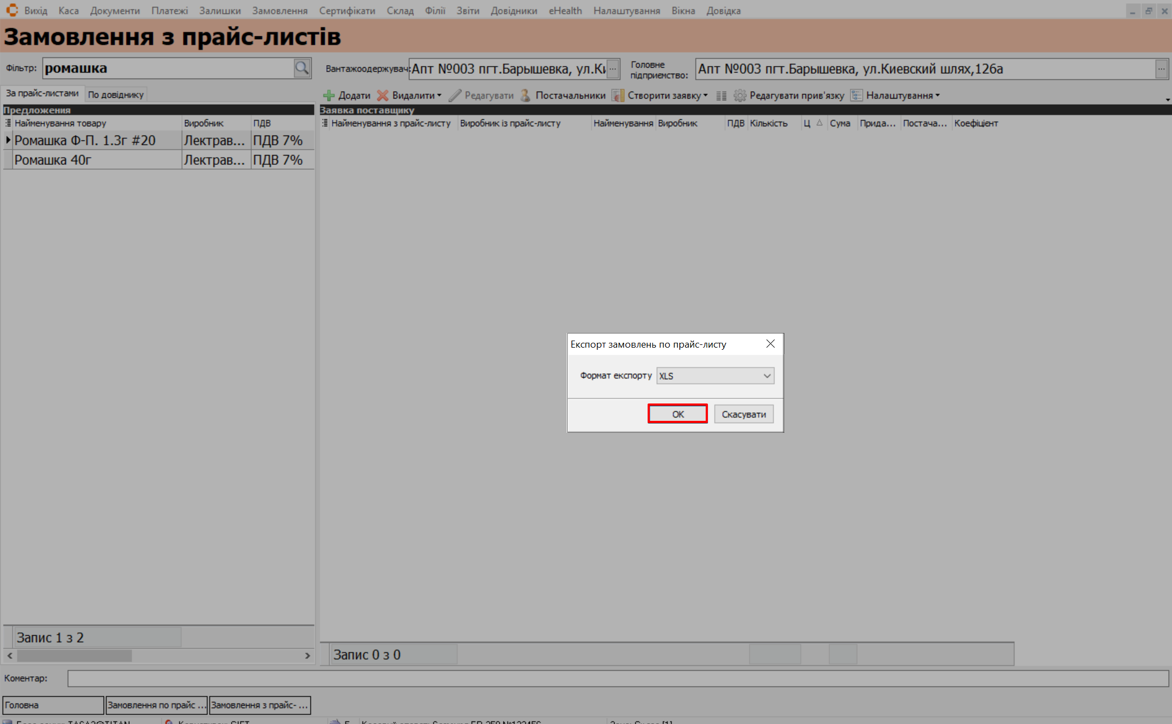Expand the Видалити dropdown arrow
The height and width of the screenshot is (724, 1172).
(x=439, y=95)
